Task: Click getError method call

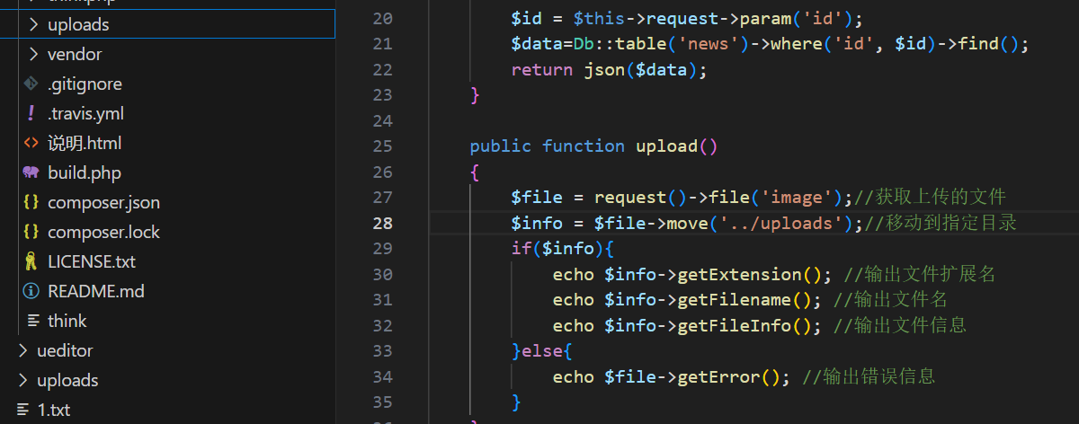Action: pyautogui.click(x=718, y=377)
